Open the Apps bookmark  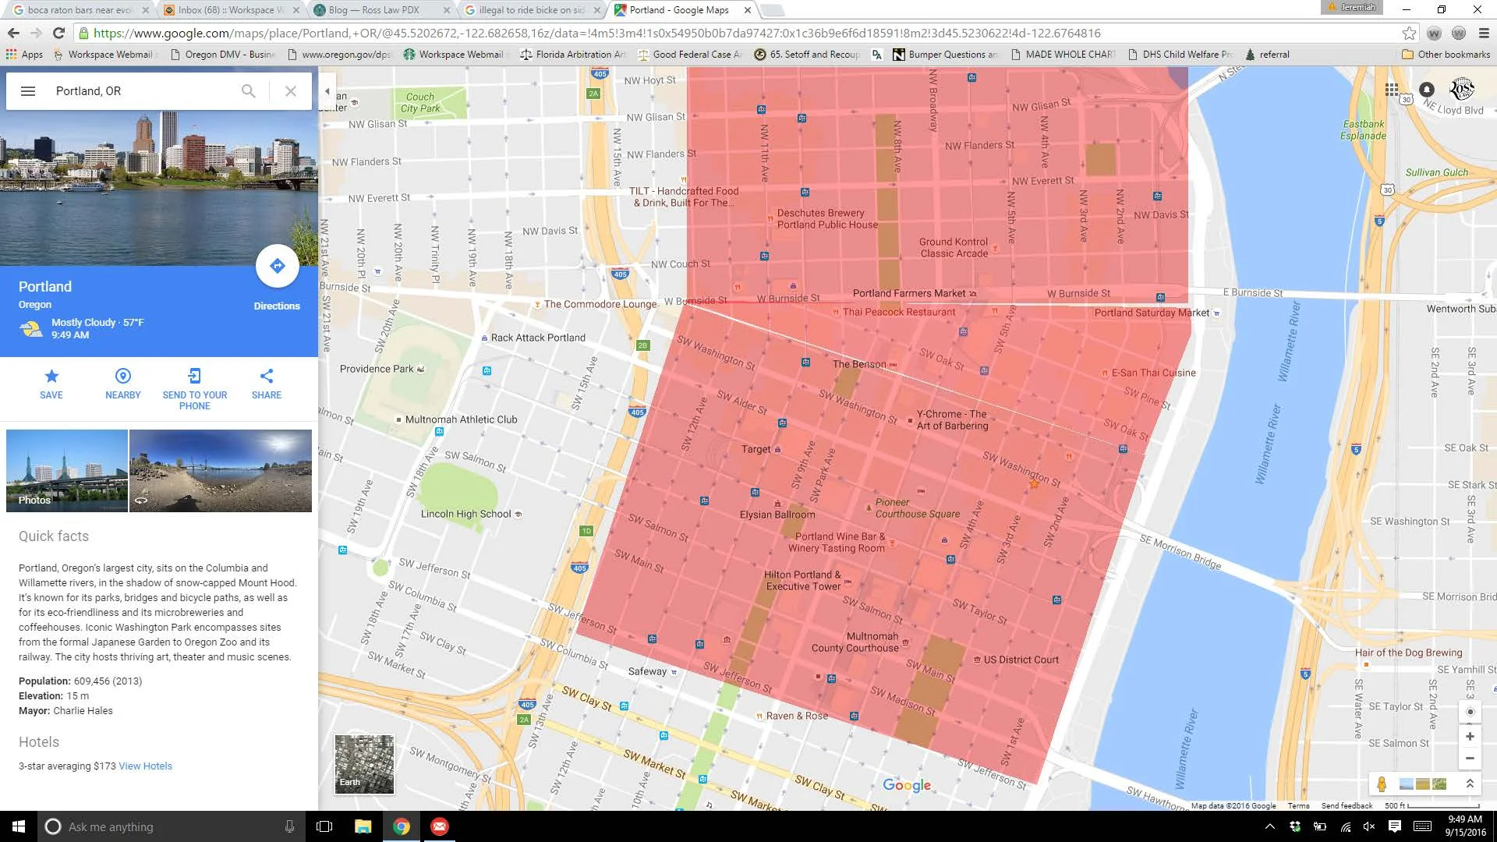[x=24, y=55]
